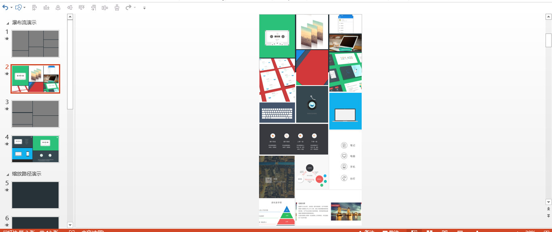The image size is (552, 232).
Task: Open the Undo history dropdown arrow
Action: point(11,8)
